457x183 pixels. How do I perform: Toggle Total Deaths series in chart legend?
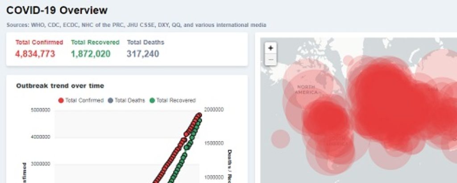[126, 100]
